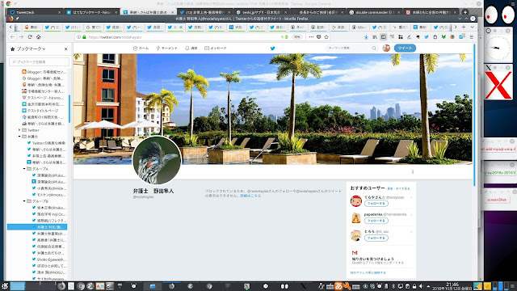Click the Twitter page vertical scrollbar
The image size is (517, 291).
pos(475,116)
